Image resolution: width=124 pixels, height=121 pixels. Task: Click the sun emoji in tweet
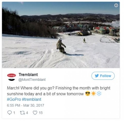coord(94,94)
